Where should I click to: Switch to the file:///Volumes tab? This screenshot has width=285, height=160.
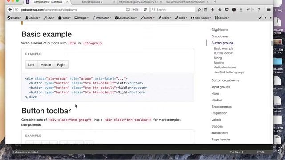[x=185, y=2]
